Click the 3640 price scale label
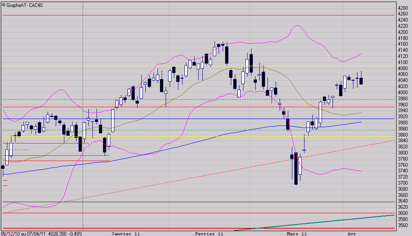The width and height of the screenshot is (412, 236). pyautogui.click(x=403, y=201)
